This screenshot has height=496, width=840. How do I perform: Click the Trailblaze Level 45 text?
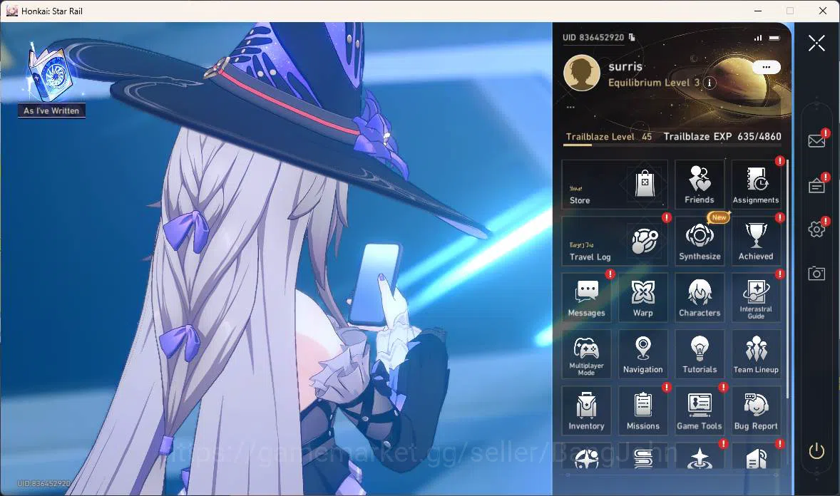coord(609,137)
